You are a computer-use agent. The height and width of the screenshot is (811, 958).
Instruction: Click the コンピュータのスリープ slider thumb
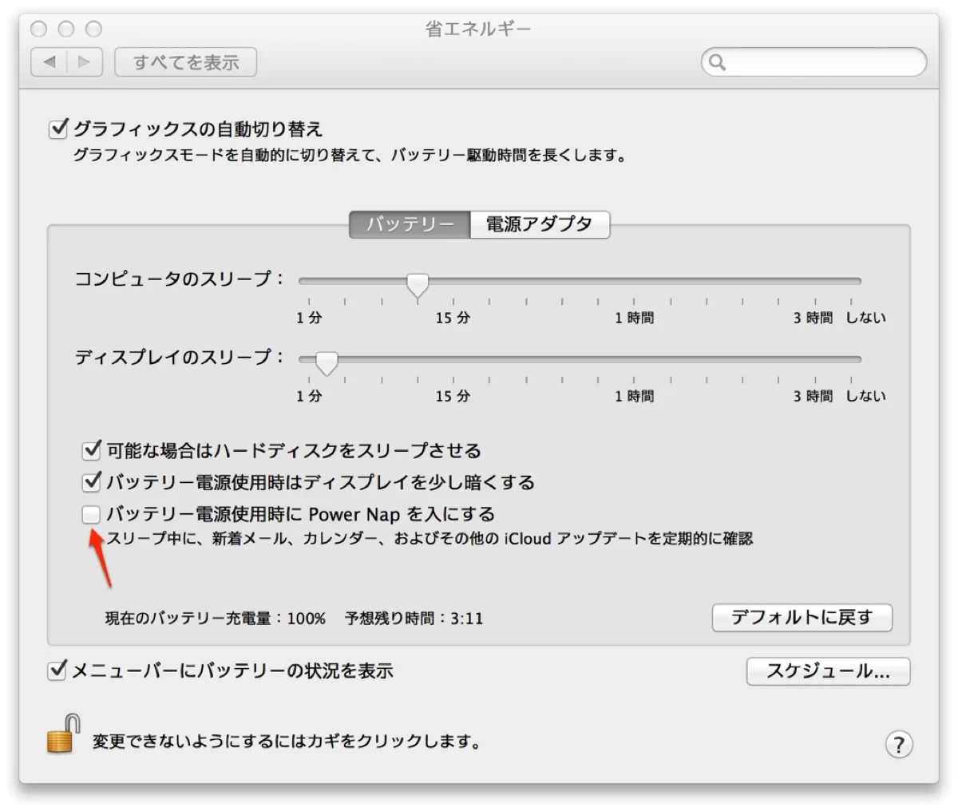tap(418, 284)
